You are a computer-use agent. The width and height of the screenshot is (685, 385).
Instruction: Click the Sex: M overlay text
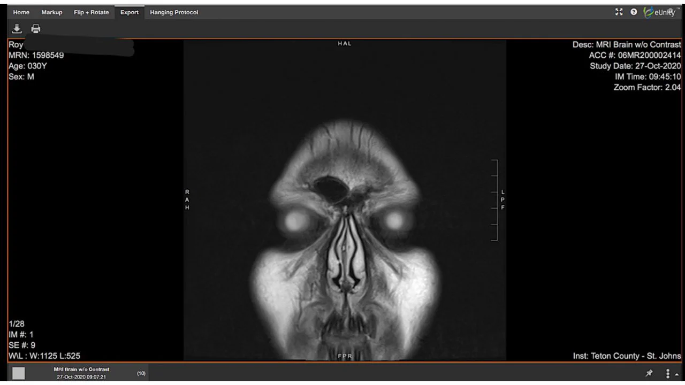click(21, 76)
